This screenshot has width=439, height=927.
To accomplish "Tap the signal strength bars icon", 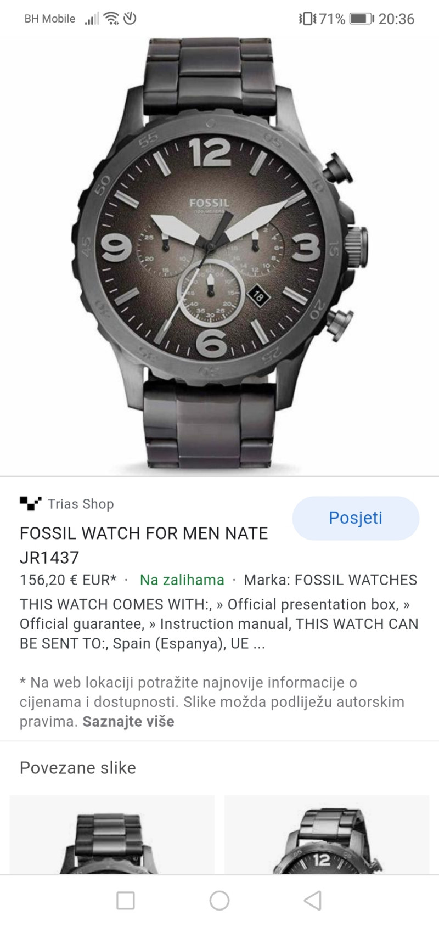I will click(x=92, y=19).
